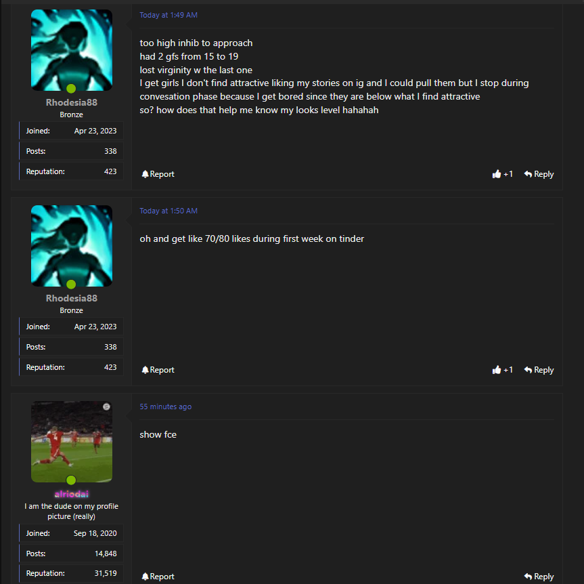View Rhodesia88 avatar on the first post
The width and height of the screenshot is (584, 584).
coord(72,50)
